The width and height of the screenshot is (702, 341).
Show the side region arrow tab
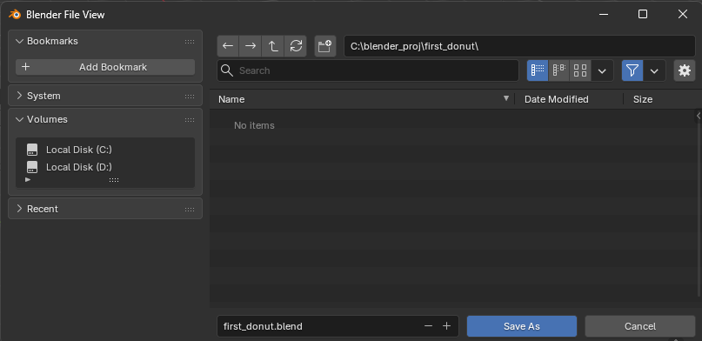click(699, 116)
